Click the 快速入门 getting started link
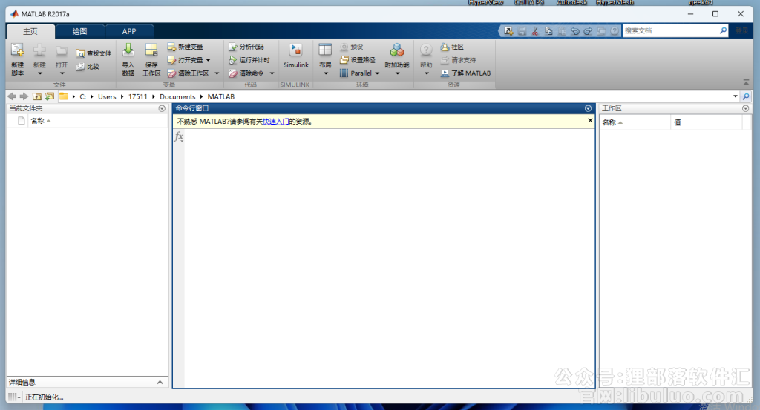Viewport: 760px width, 410px height. (275, 122)
